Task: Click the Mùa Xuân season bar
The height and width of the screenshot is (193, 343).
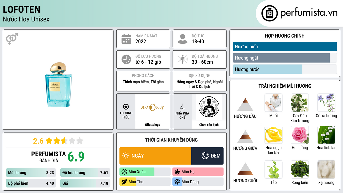Action: (x=145, y=172)
